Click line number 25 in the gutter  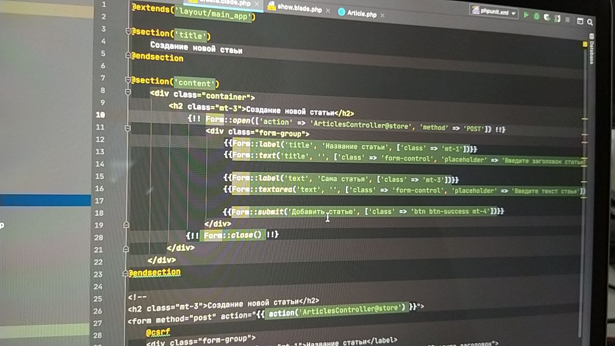98,298
